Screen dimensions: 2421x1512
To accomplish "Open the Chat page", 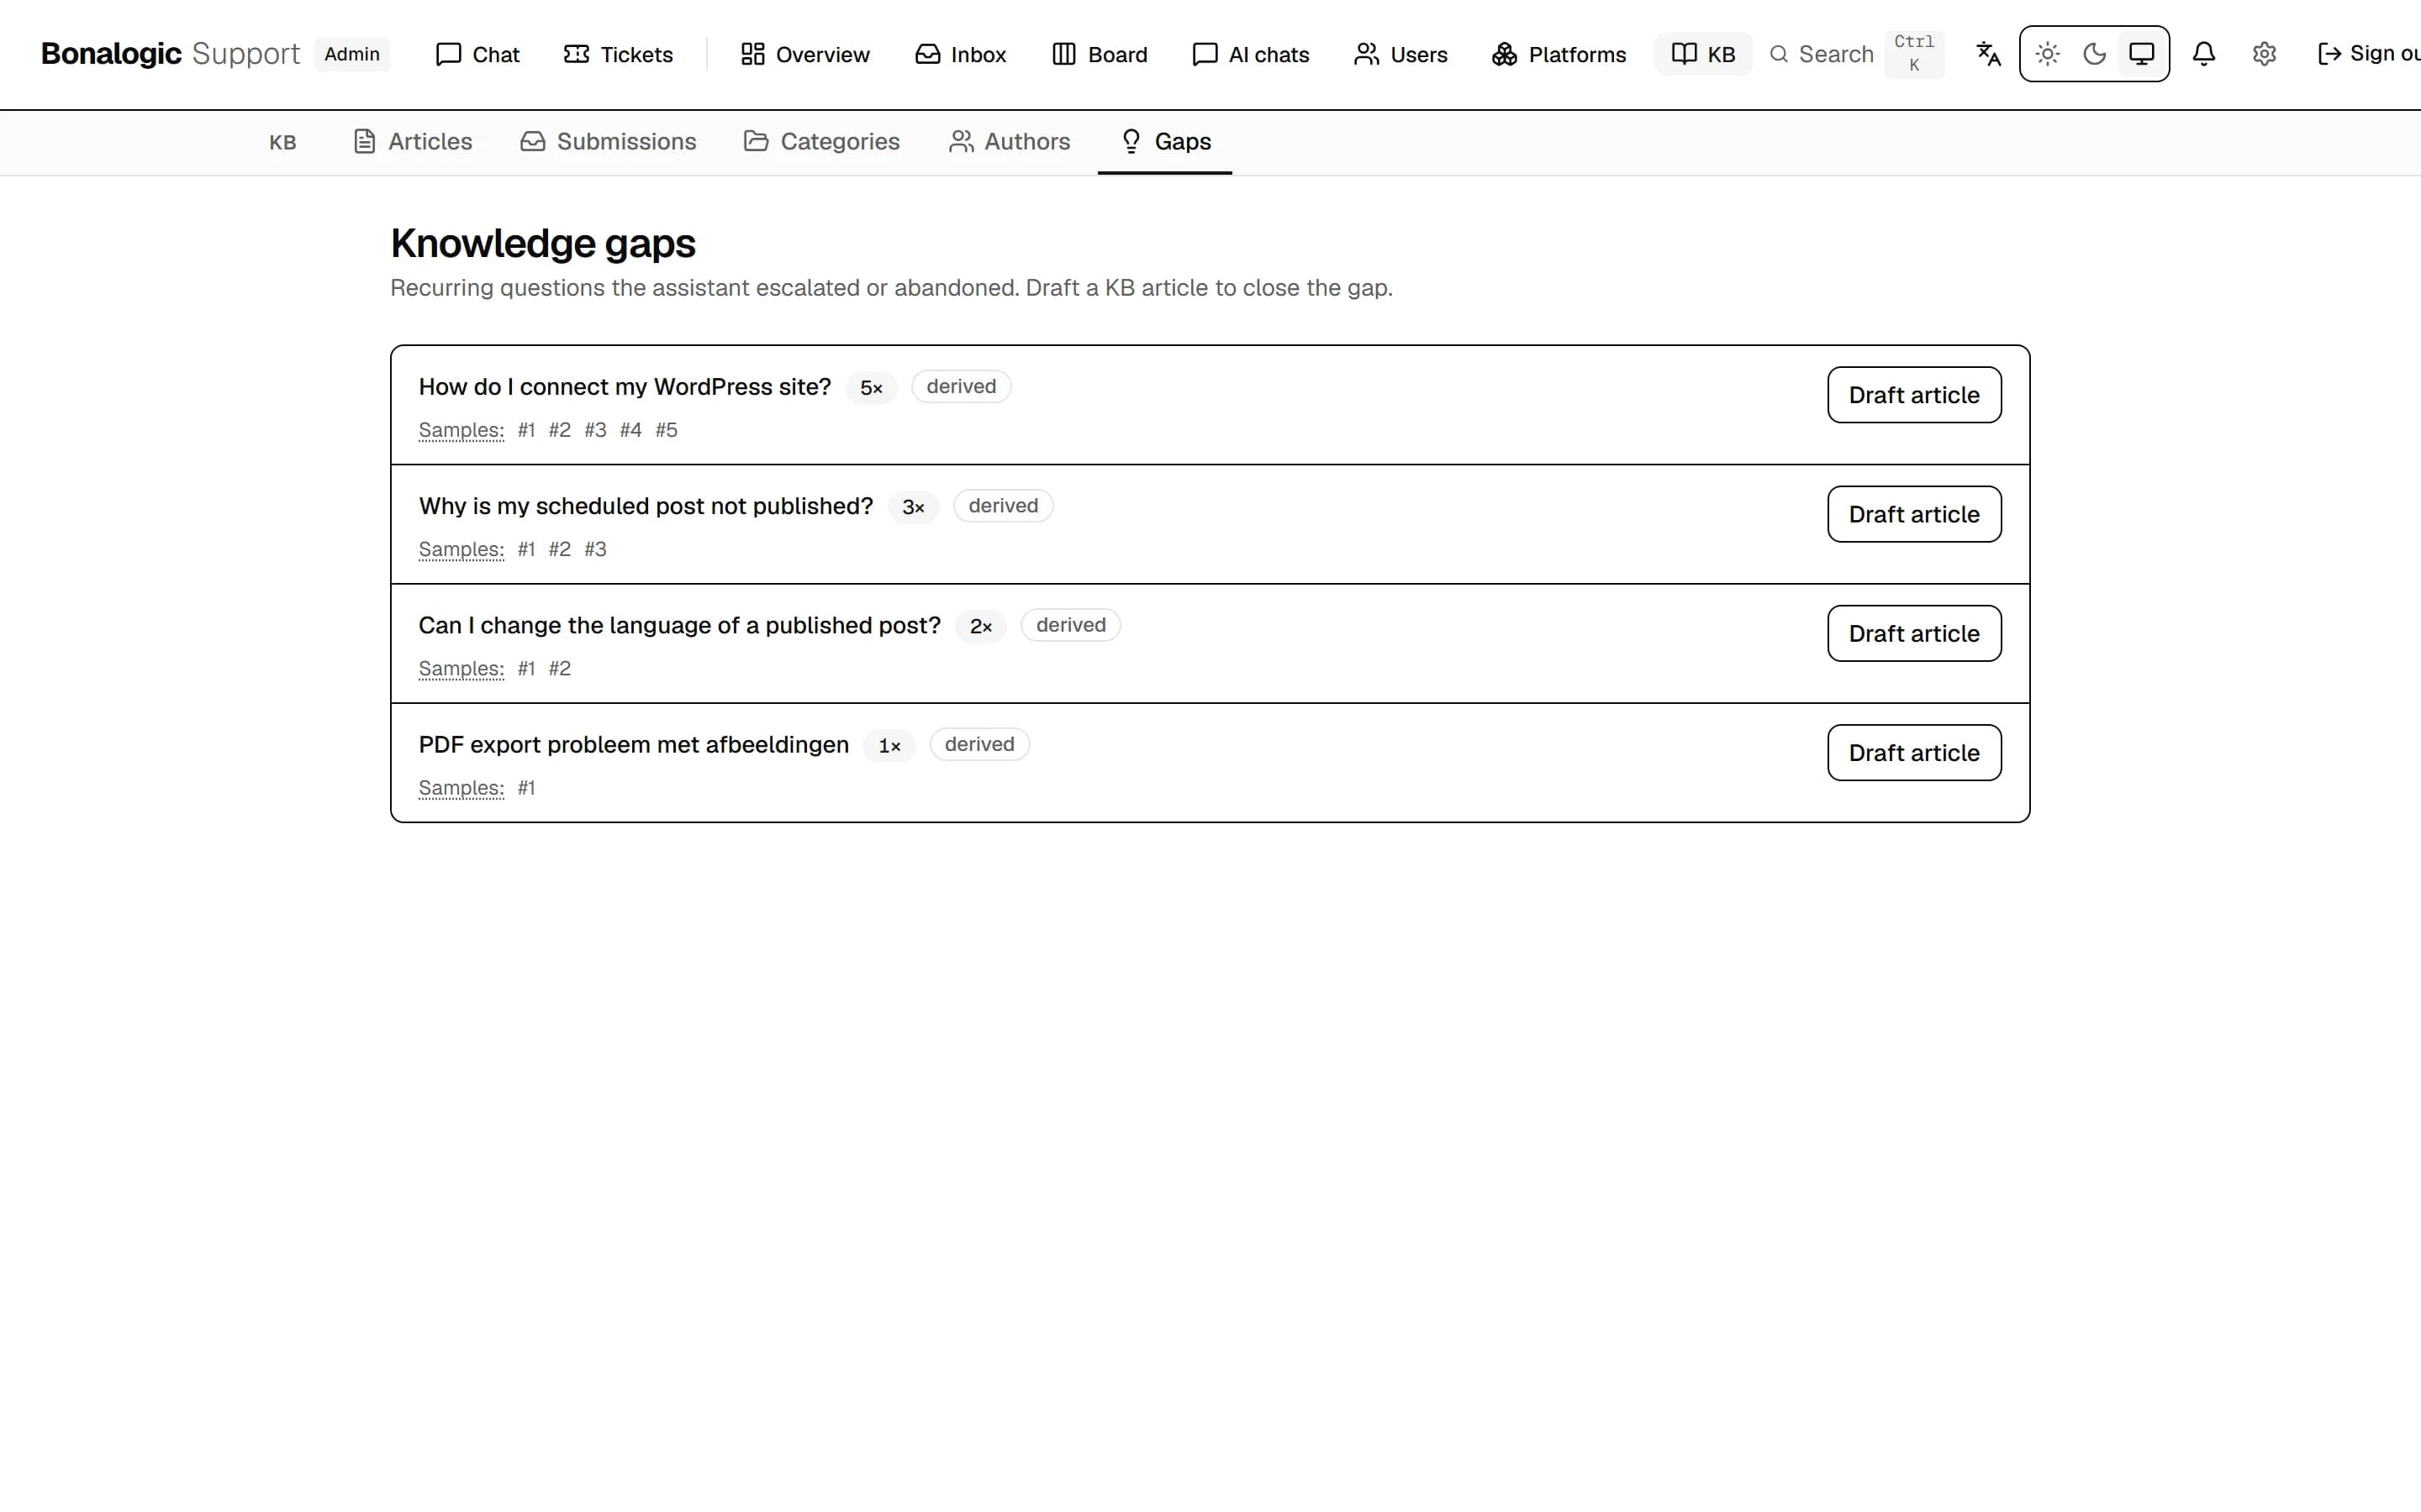I will click(x=477, y=54).
